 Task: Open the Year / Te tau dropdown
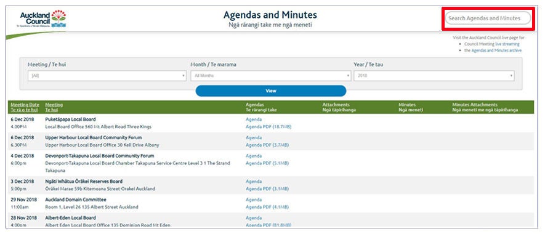(x=434, y=76)
